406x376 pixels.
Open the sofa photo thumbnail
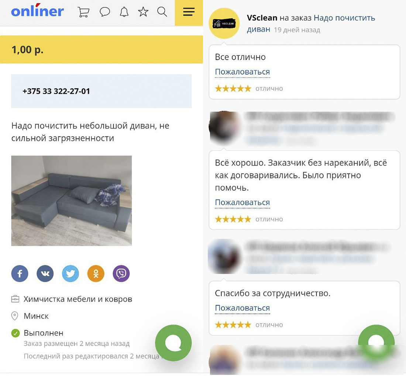pos(72,201)
